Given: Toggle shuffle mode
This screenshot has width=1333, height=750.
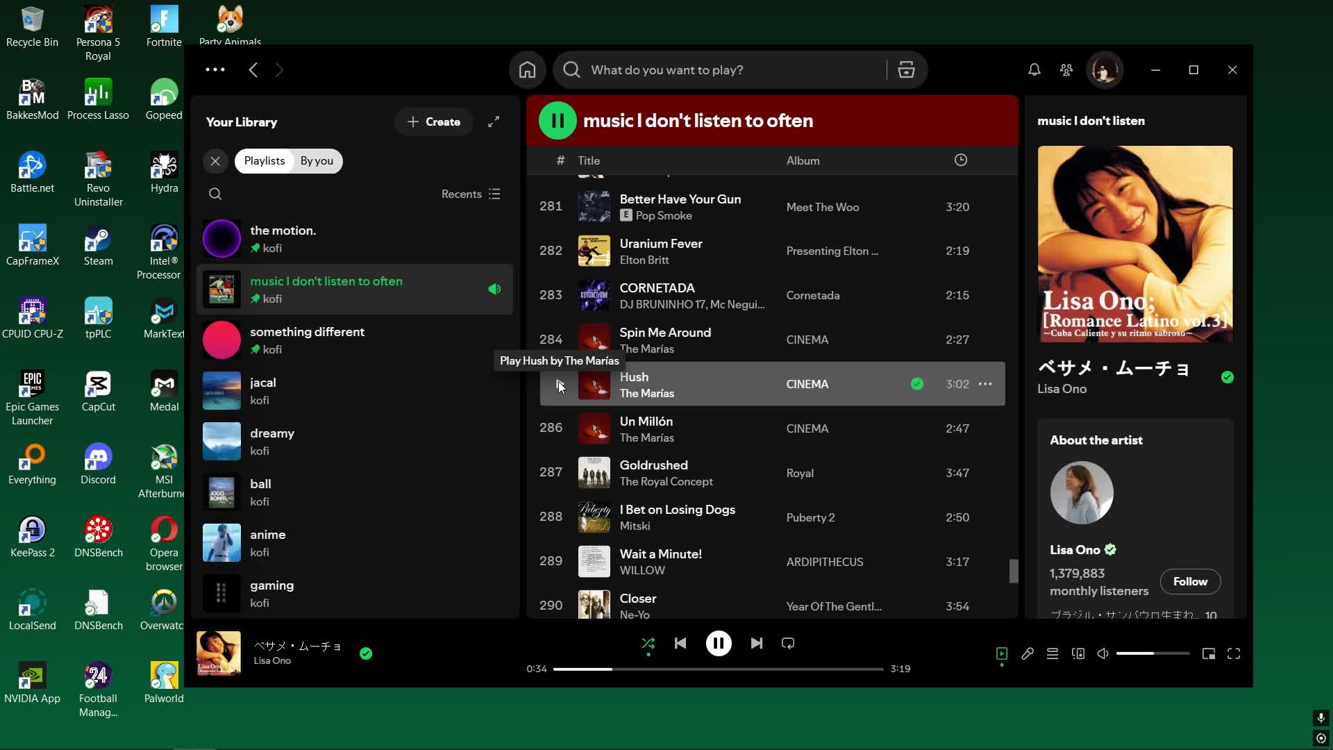Looking at the screenshot, I should pos(648,644).
